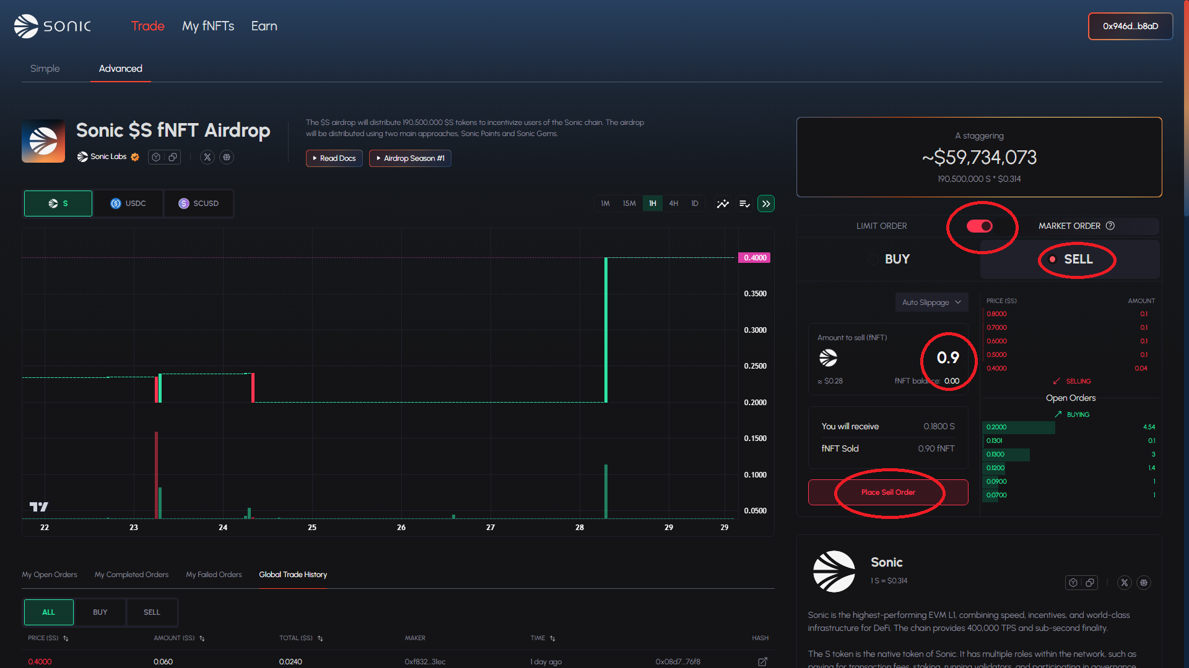The height and width of the screenshot is (668, 1189).
Task: Toggle the limit/market order switch
Action: click(x=980, y=226)
